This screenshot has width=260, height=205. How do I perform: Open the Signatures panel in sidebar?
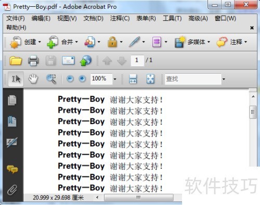tap(12, 142)
